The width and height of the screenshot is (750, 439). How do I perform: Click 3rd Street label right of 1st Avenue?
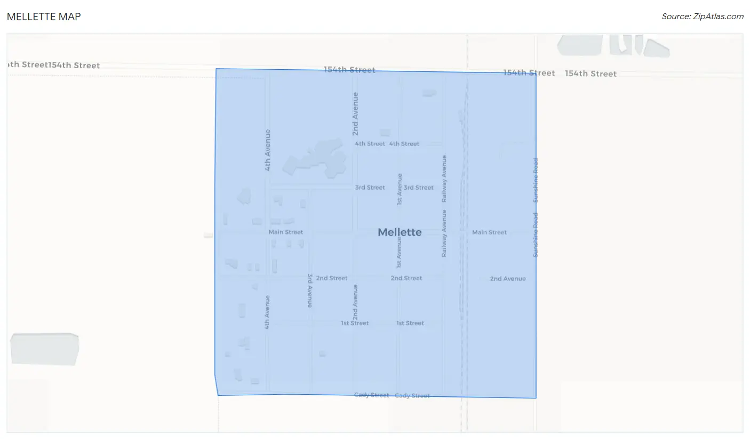point(419,188)
